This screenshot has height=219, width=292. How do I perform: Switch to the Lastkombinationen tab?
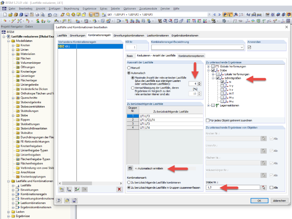tap(158, 35)
